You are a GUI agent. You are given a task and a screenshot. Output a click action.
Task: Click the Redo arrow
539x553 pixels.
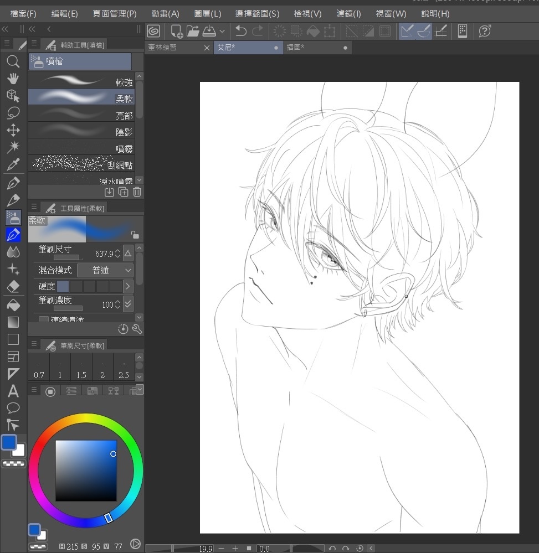coord(258,31)
